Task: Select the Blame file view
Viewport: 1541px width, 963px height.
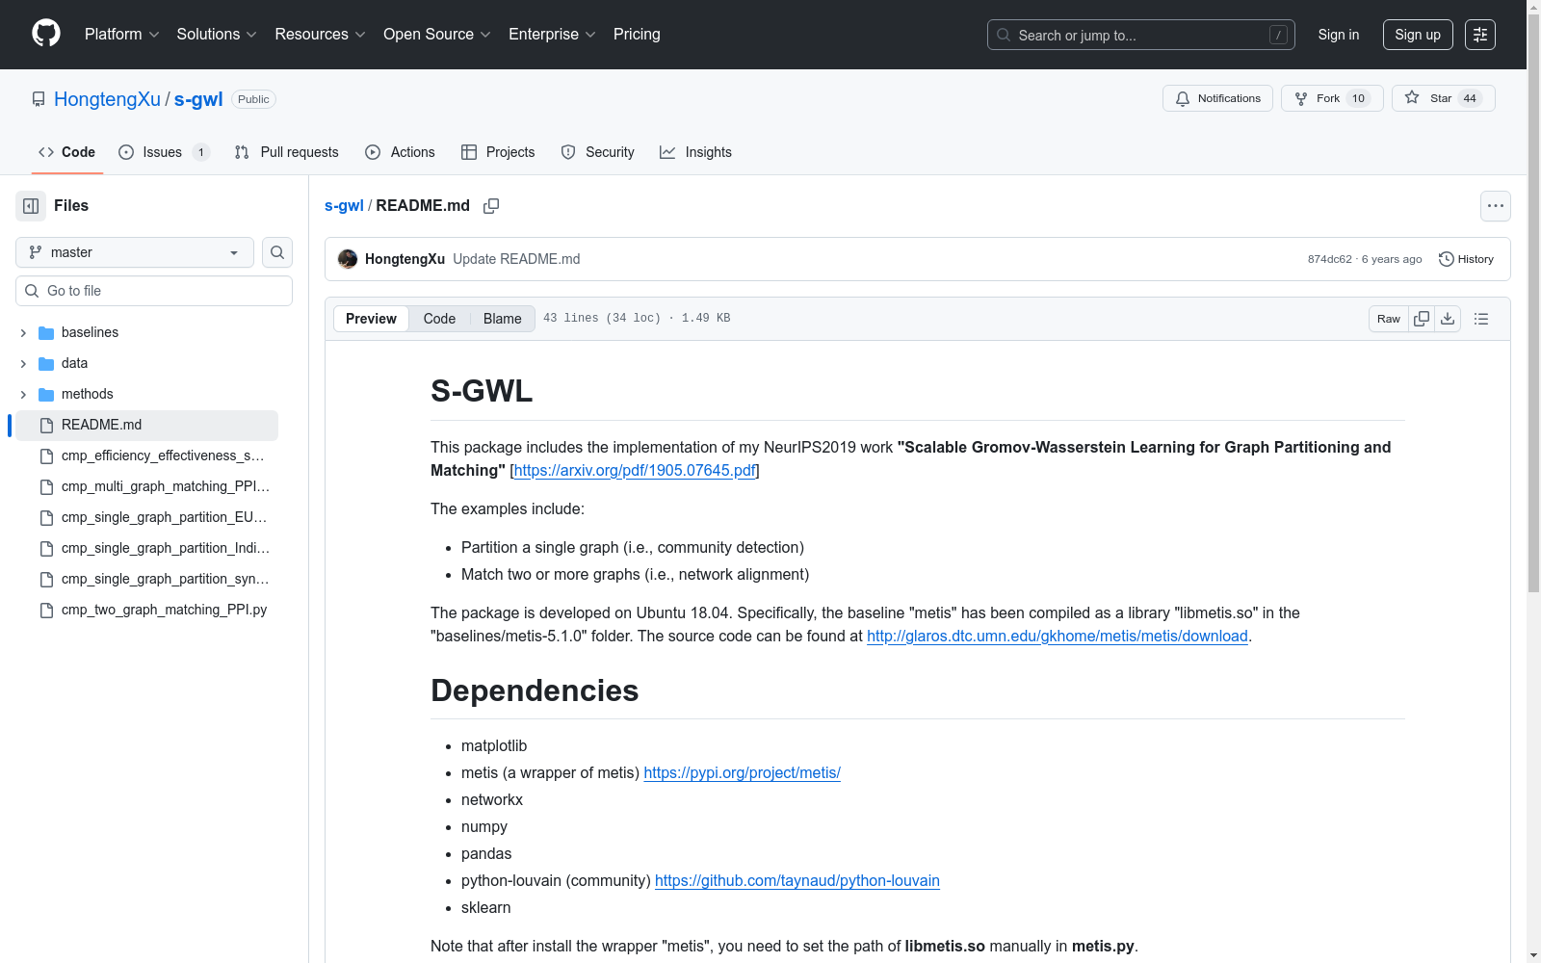Action: [503, 319]
